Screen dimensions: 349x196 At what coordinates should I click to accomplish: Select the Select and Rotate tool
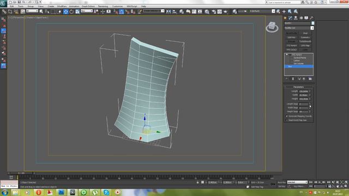[x=71, y=11]
